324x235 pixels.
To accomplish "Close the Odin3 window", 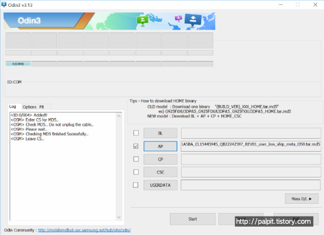I will tap(315, 4).
